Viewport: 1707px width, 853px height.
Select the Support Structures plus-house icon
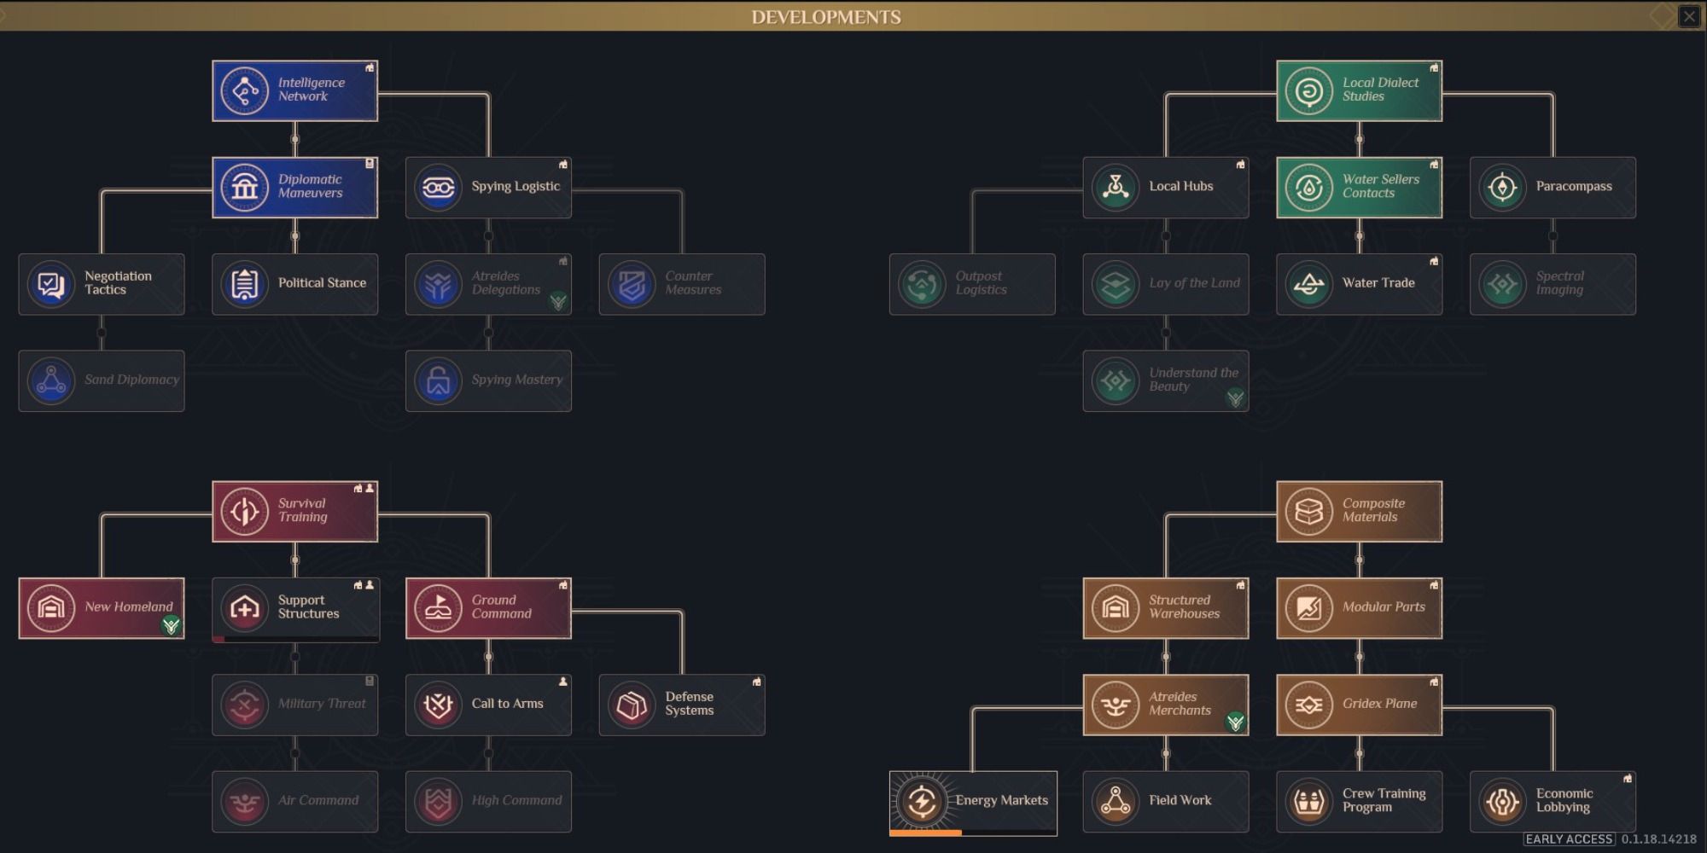pyautogui.click(x=245, y=608)
